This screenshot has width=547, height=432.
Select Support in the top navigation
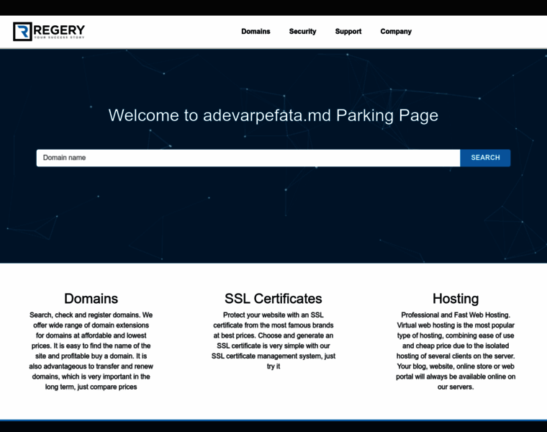click(x=348, y=32)
